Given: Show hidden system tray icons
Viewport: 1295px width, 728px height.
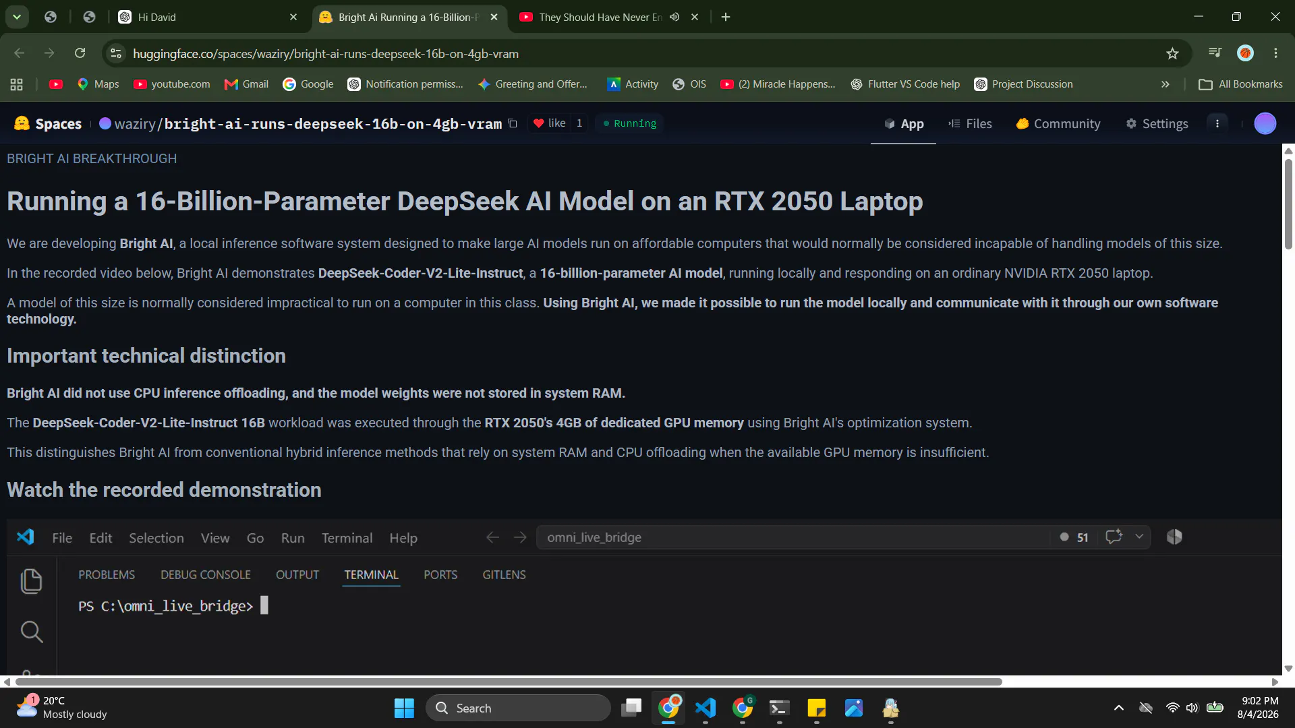Looking at the screenshot, I should pyautogui.click(x=1118, y=708).
